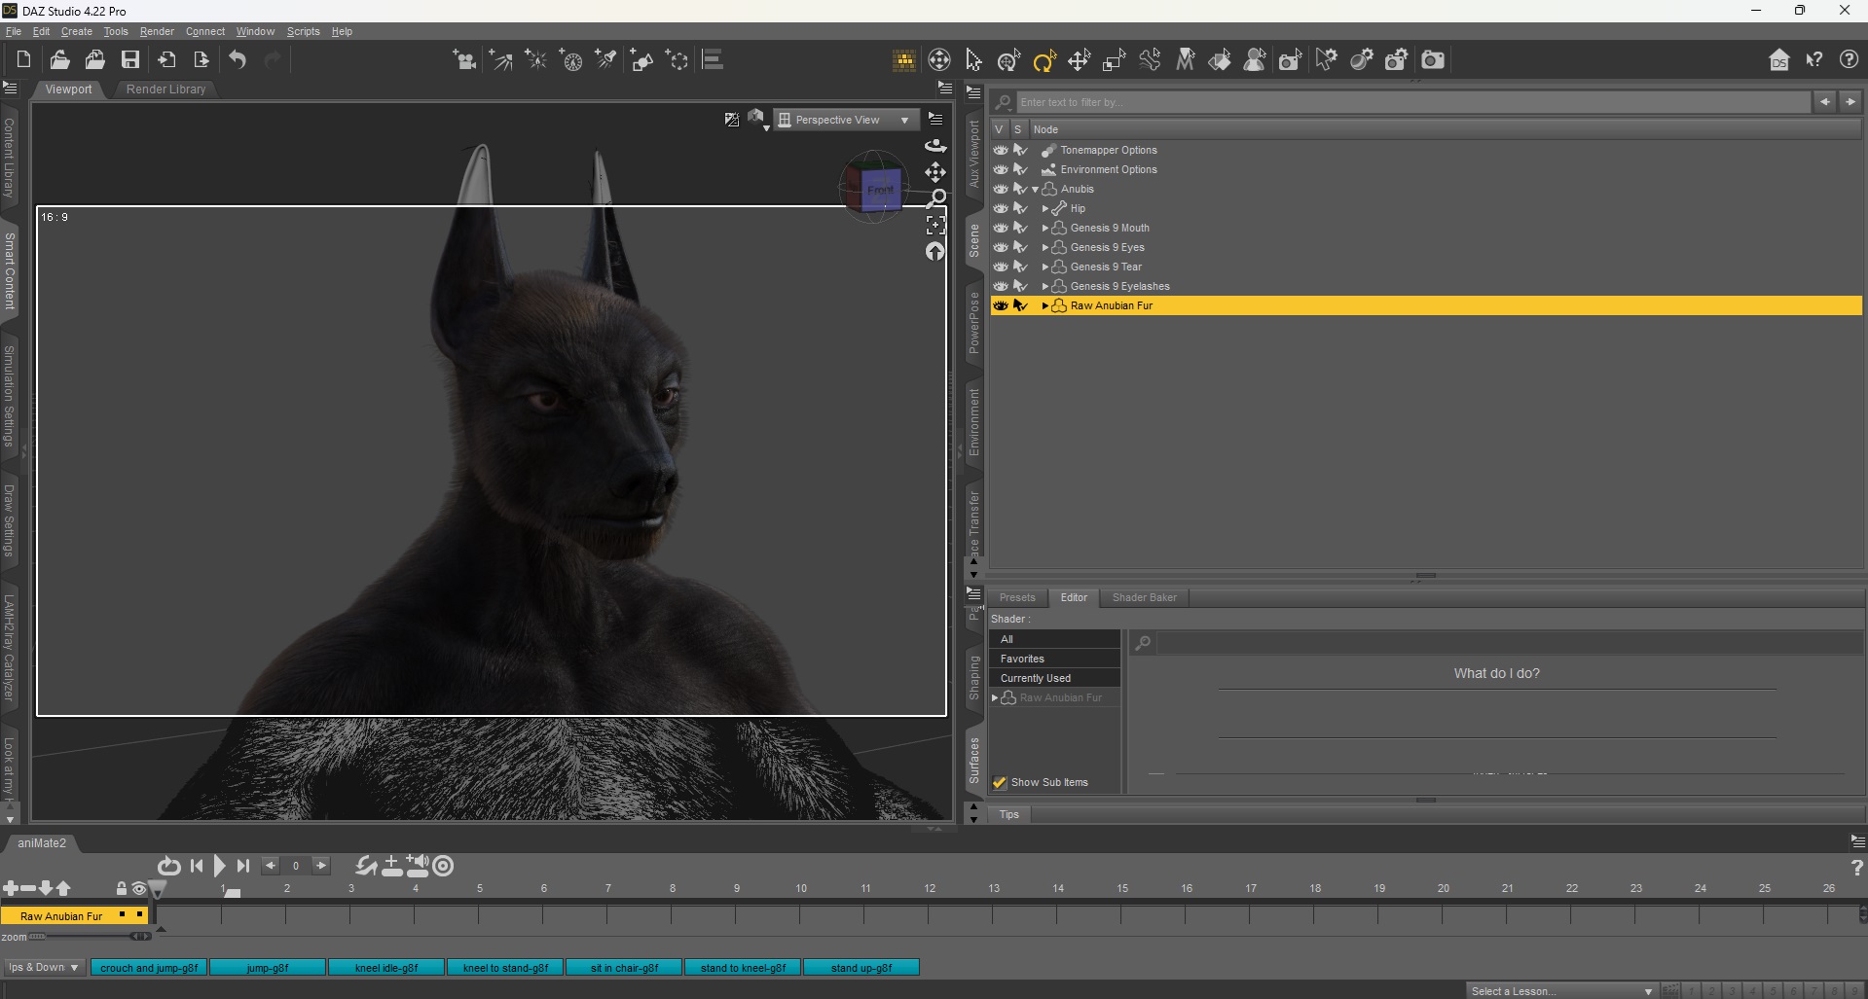Uncheck Show Sub Items checkbox
1868x999 pixels.
(999, 782)
